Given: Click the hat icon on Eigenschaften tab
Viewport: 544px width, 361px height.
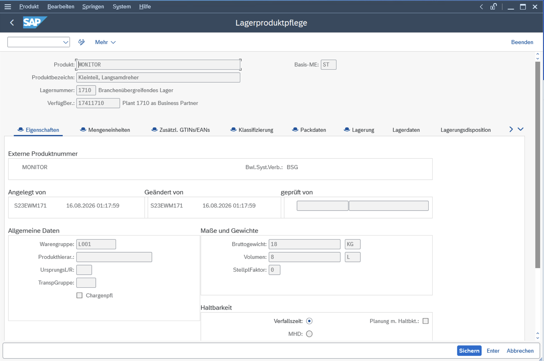Looking at the screenshot, I should [x=20, y=130].
